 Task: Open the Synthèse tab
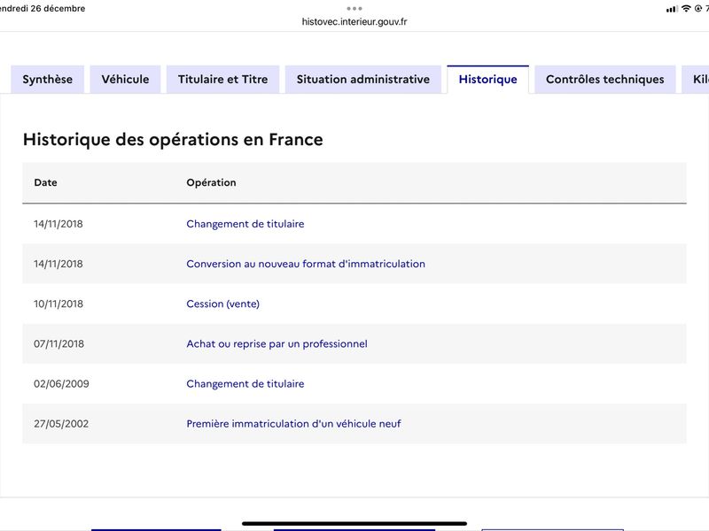point(48,80)
